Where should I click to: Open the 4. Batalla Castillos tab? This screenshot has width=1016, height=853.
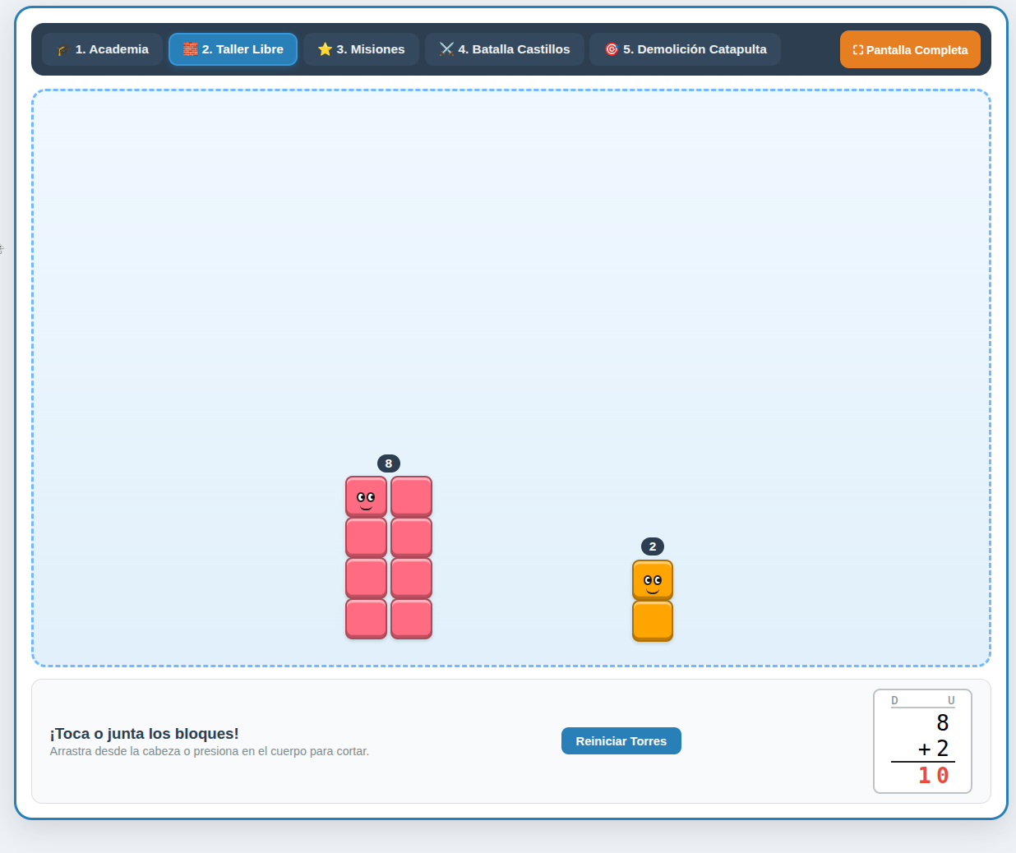[x=504, y=49]
